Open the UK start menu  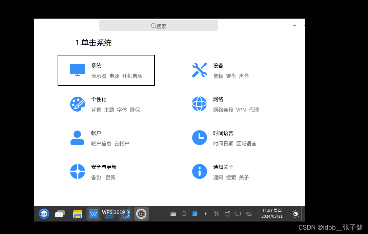pos(44,214)
